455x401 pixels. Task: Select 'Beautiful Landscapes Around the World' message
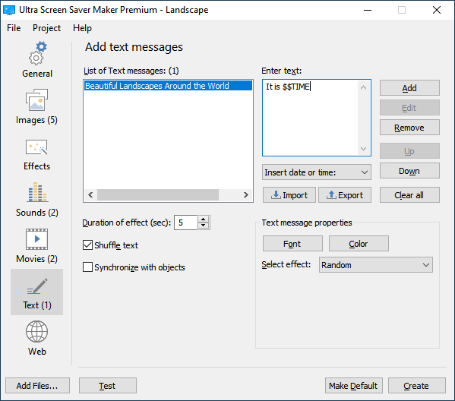(x=168, y=86)
